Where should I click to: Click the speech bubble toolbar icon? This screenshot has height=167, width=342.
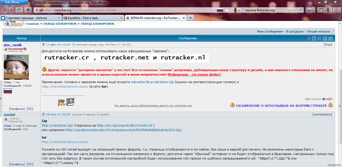tap(332, 10)
